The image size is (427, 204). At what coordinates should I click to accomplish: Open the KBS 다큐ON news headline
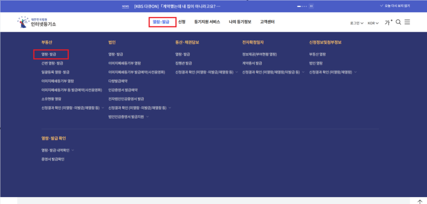177,6
